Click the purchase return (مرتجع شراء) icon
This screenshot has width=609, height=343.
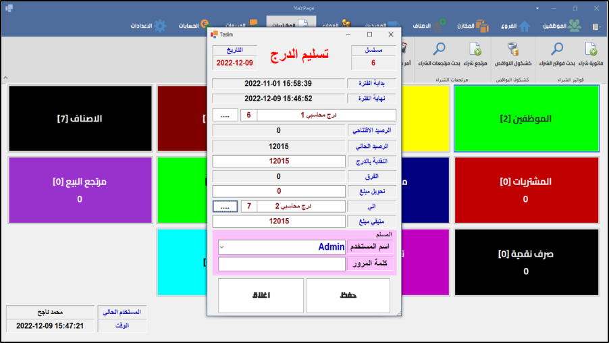475,50
